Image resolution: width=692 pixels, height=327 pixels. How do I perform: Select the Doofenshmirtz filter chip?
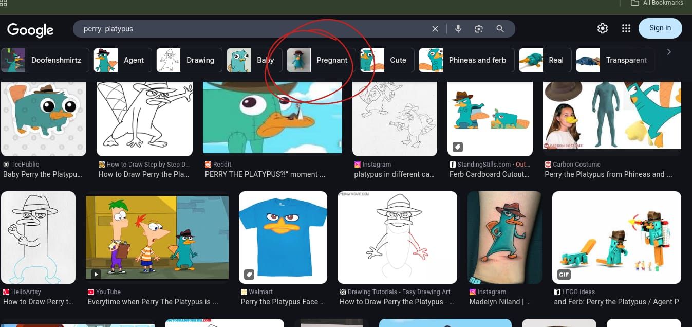[45, 60]
